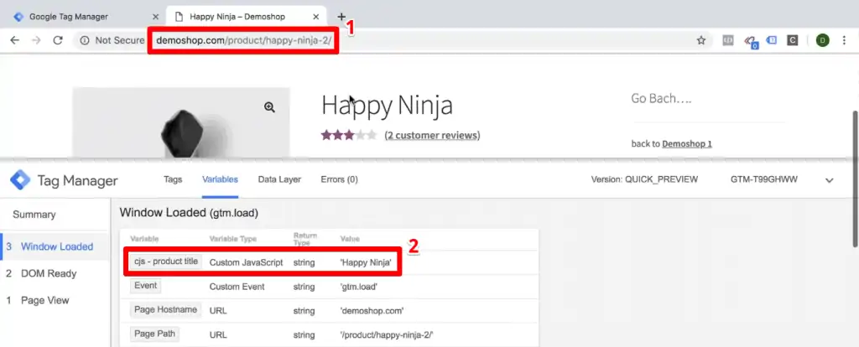Switch to the Google Tag Manager tab

tap(80, 17)
